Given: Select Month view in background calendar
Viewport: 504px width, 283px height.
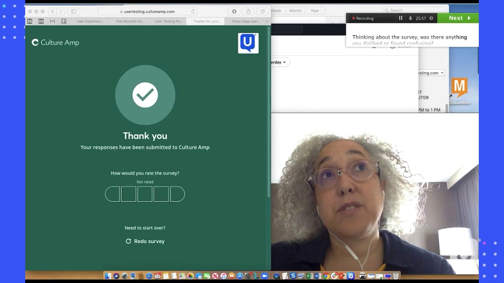Looking at the screenshot, I should pyautogui.click(x=296, y=10).
